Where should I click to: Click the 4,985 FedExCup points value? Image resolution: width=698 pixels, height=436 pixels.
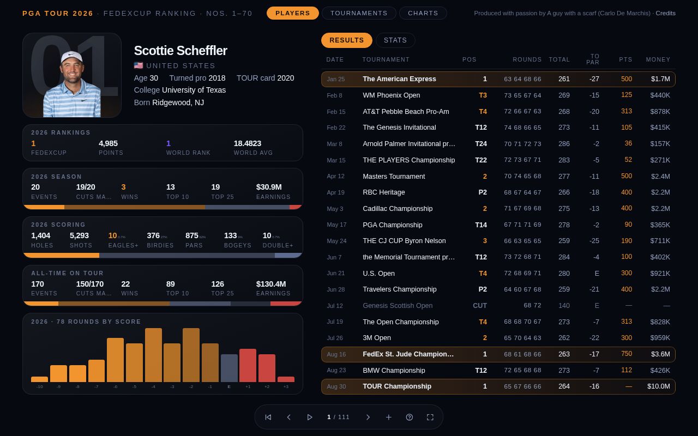tap(108, 143)
